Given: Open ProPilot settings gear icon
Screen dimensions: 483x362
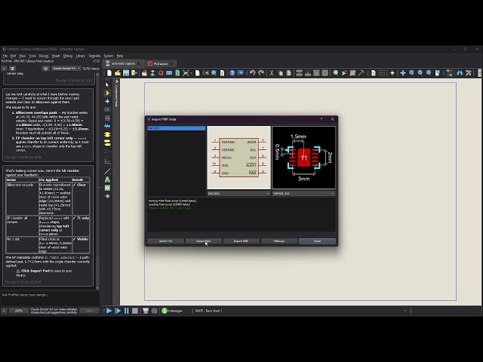Looking at the screenshot, I should tap(45, 69).
